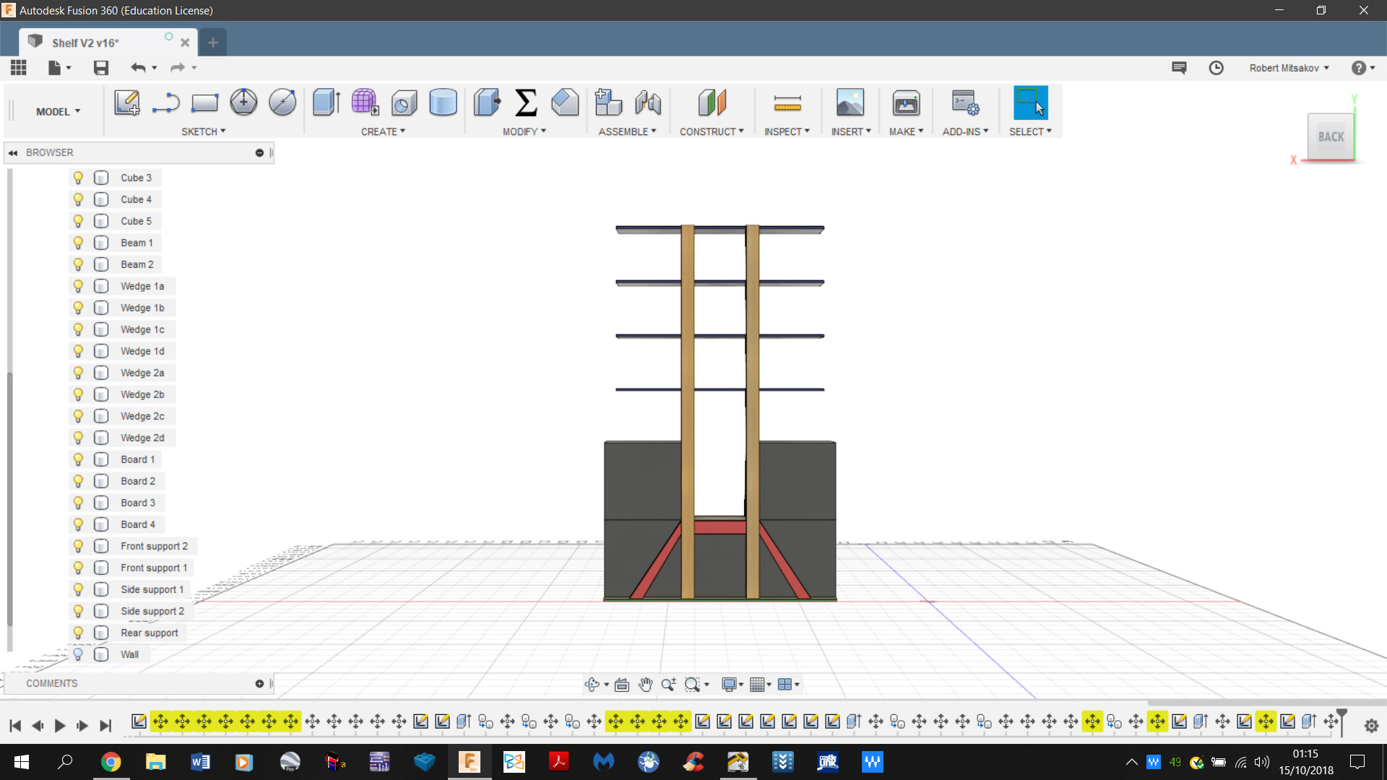Add a new design tab

pos(212,43)
